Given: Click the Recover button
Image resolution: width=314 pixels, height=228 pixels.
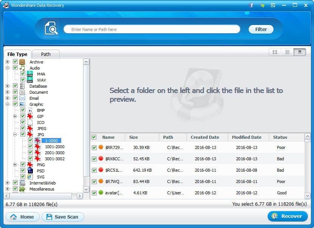Looking at the screenshot, I should coord(288,216).
